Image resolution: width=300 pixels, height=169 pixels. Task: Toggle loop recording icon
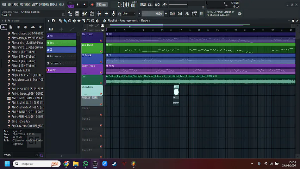pos(157,5)
